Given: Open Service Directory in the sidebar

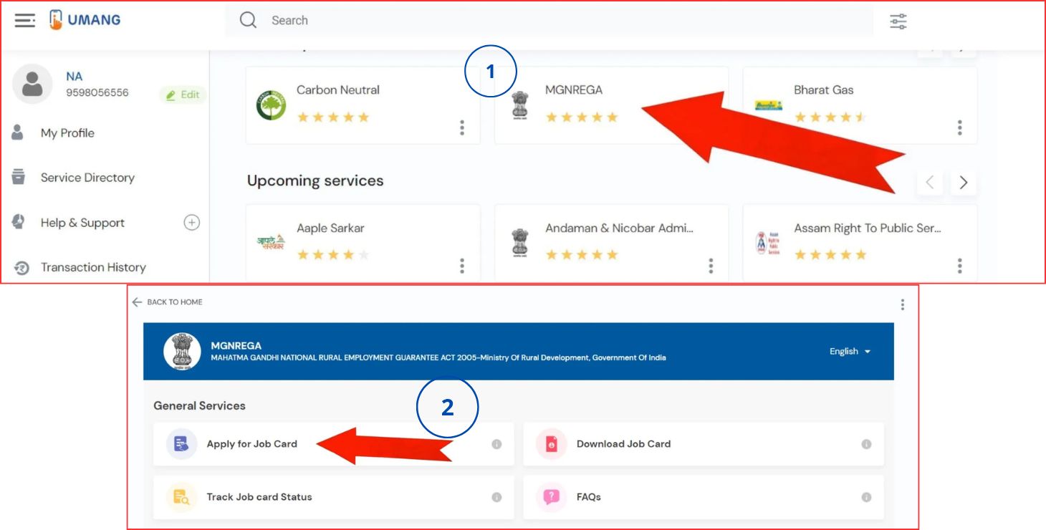Looking at the screenshot, I should click(x=87, y=178).
